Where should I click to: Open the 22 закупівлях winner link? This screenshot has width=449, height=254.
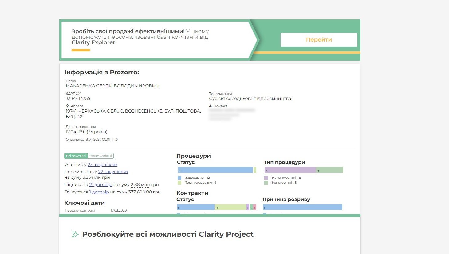coord(113,172)
